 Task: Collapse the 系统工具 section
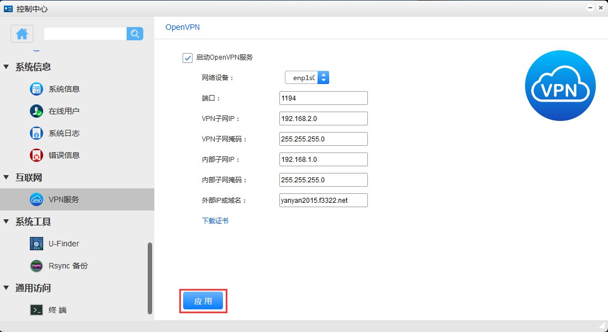pyautogui.click(x=7, y=222)
